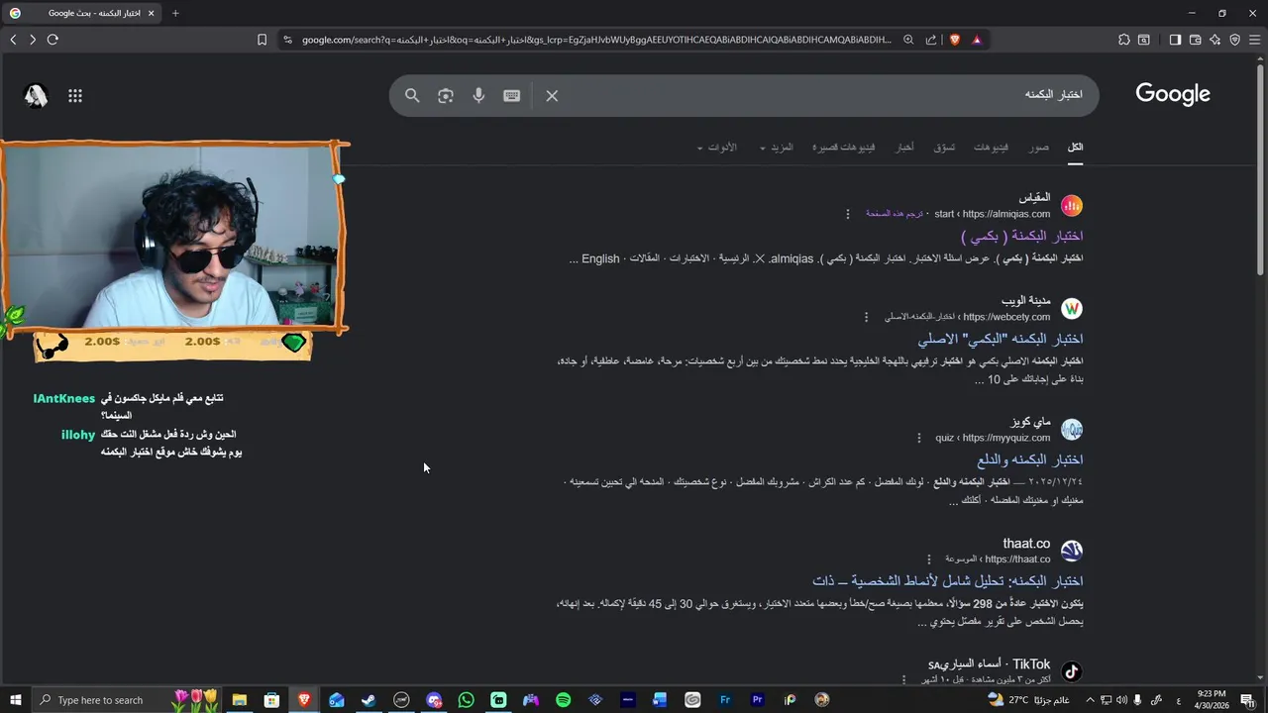The height and width of the screenshot is (713, 1268).
Task: Click the browser address bar URL
Action: tap(596, 40)
